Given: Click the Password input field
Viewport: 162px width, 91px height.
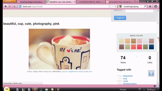Looking at the screenshot, I should click(x=139, y=11).
